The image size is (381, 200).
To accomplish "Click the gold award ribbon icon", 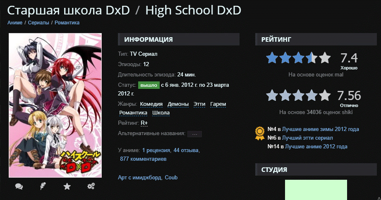I will [259, 133].
